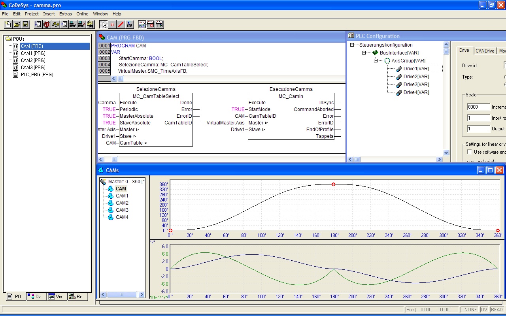Collapse the AxisGroup[VAR] node
Viewport: 506px width, 316px height.
click(376, 61)
